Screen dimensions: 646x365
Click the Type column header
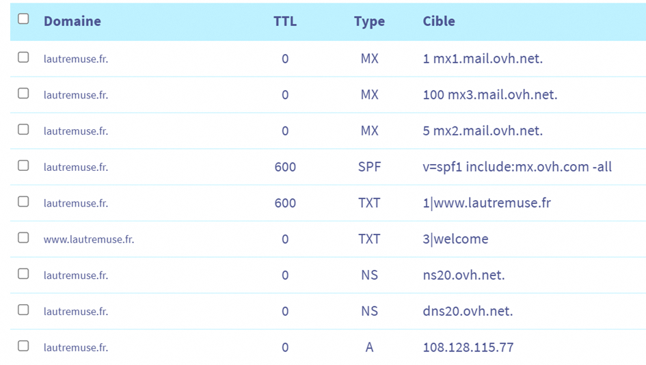click(369, 21)
